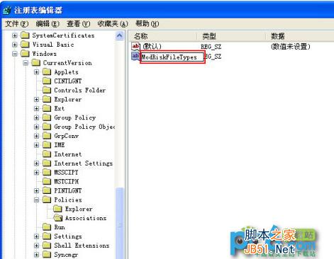
Task: Click the (默认) string value icon
Action: coord(135,46)
